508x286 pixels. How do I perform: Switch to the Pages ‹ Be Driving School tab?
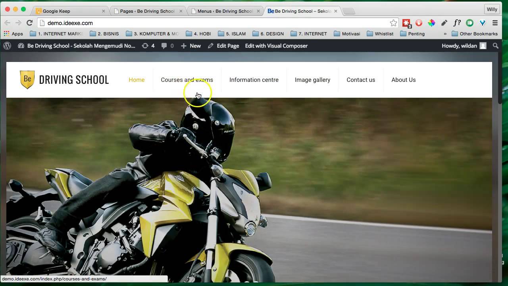click(x=147, y=11)
